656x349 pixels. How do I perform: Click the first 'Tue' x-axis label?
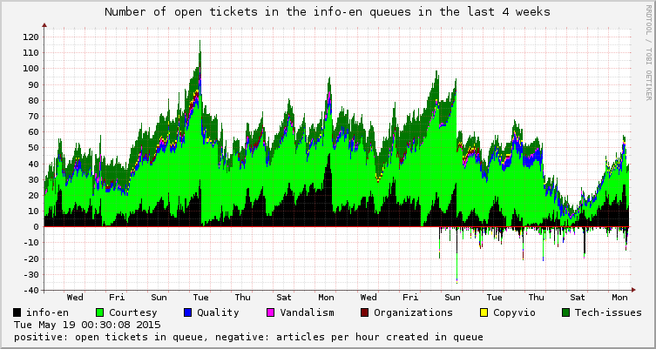[200, 298]
